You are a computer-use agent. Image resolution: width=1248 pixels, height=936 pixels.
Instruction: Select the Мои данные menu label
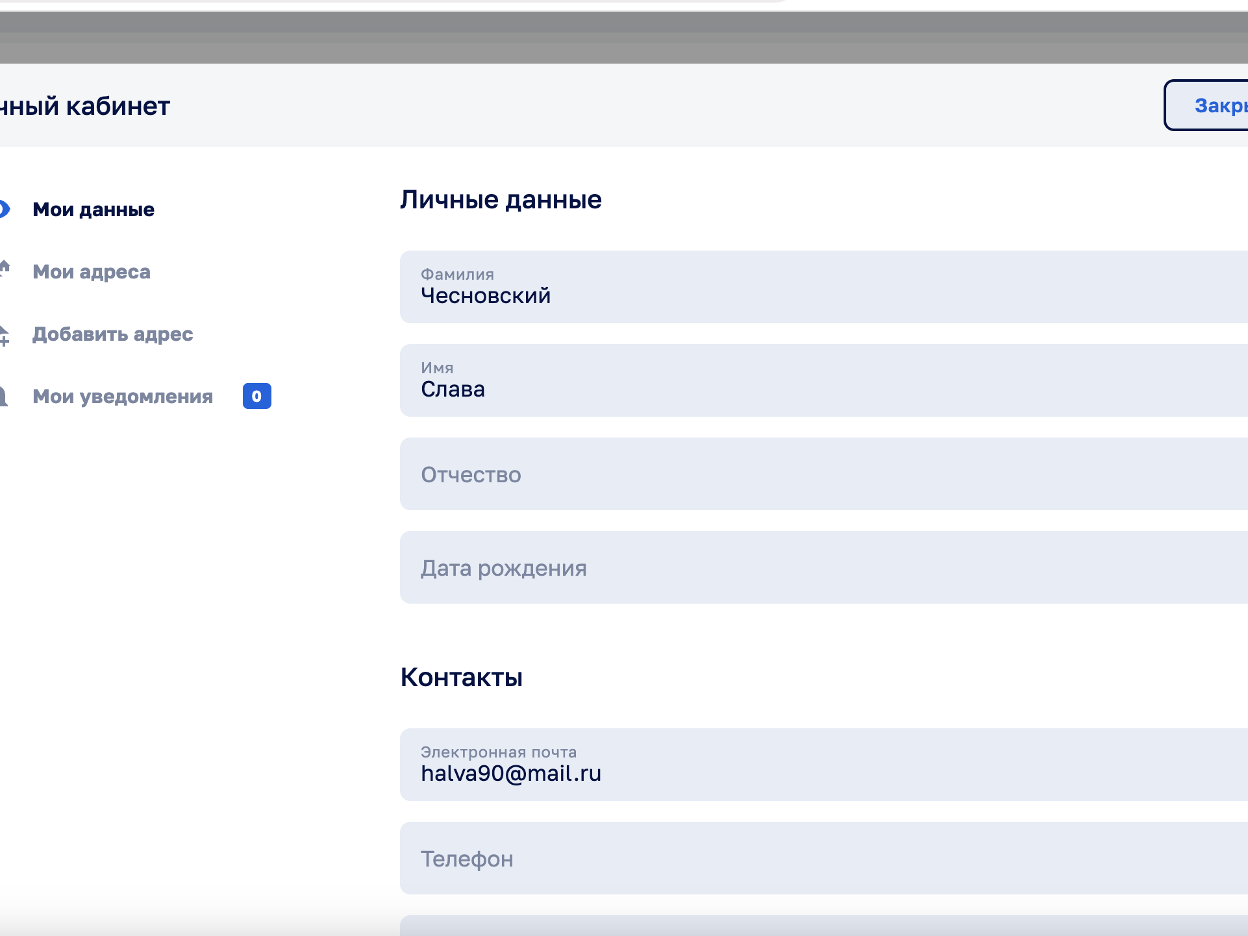coord(94,210)
